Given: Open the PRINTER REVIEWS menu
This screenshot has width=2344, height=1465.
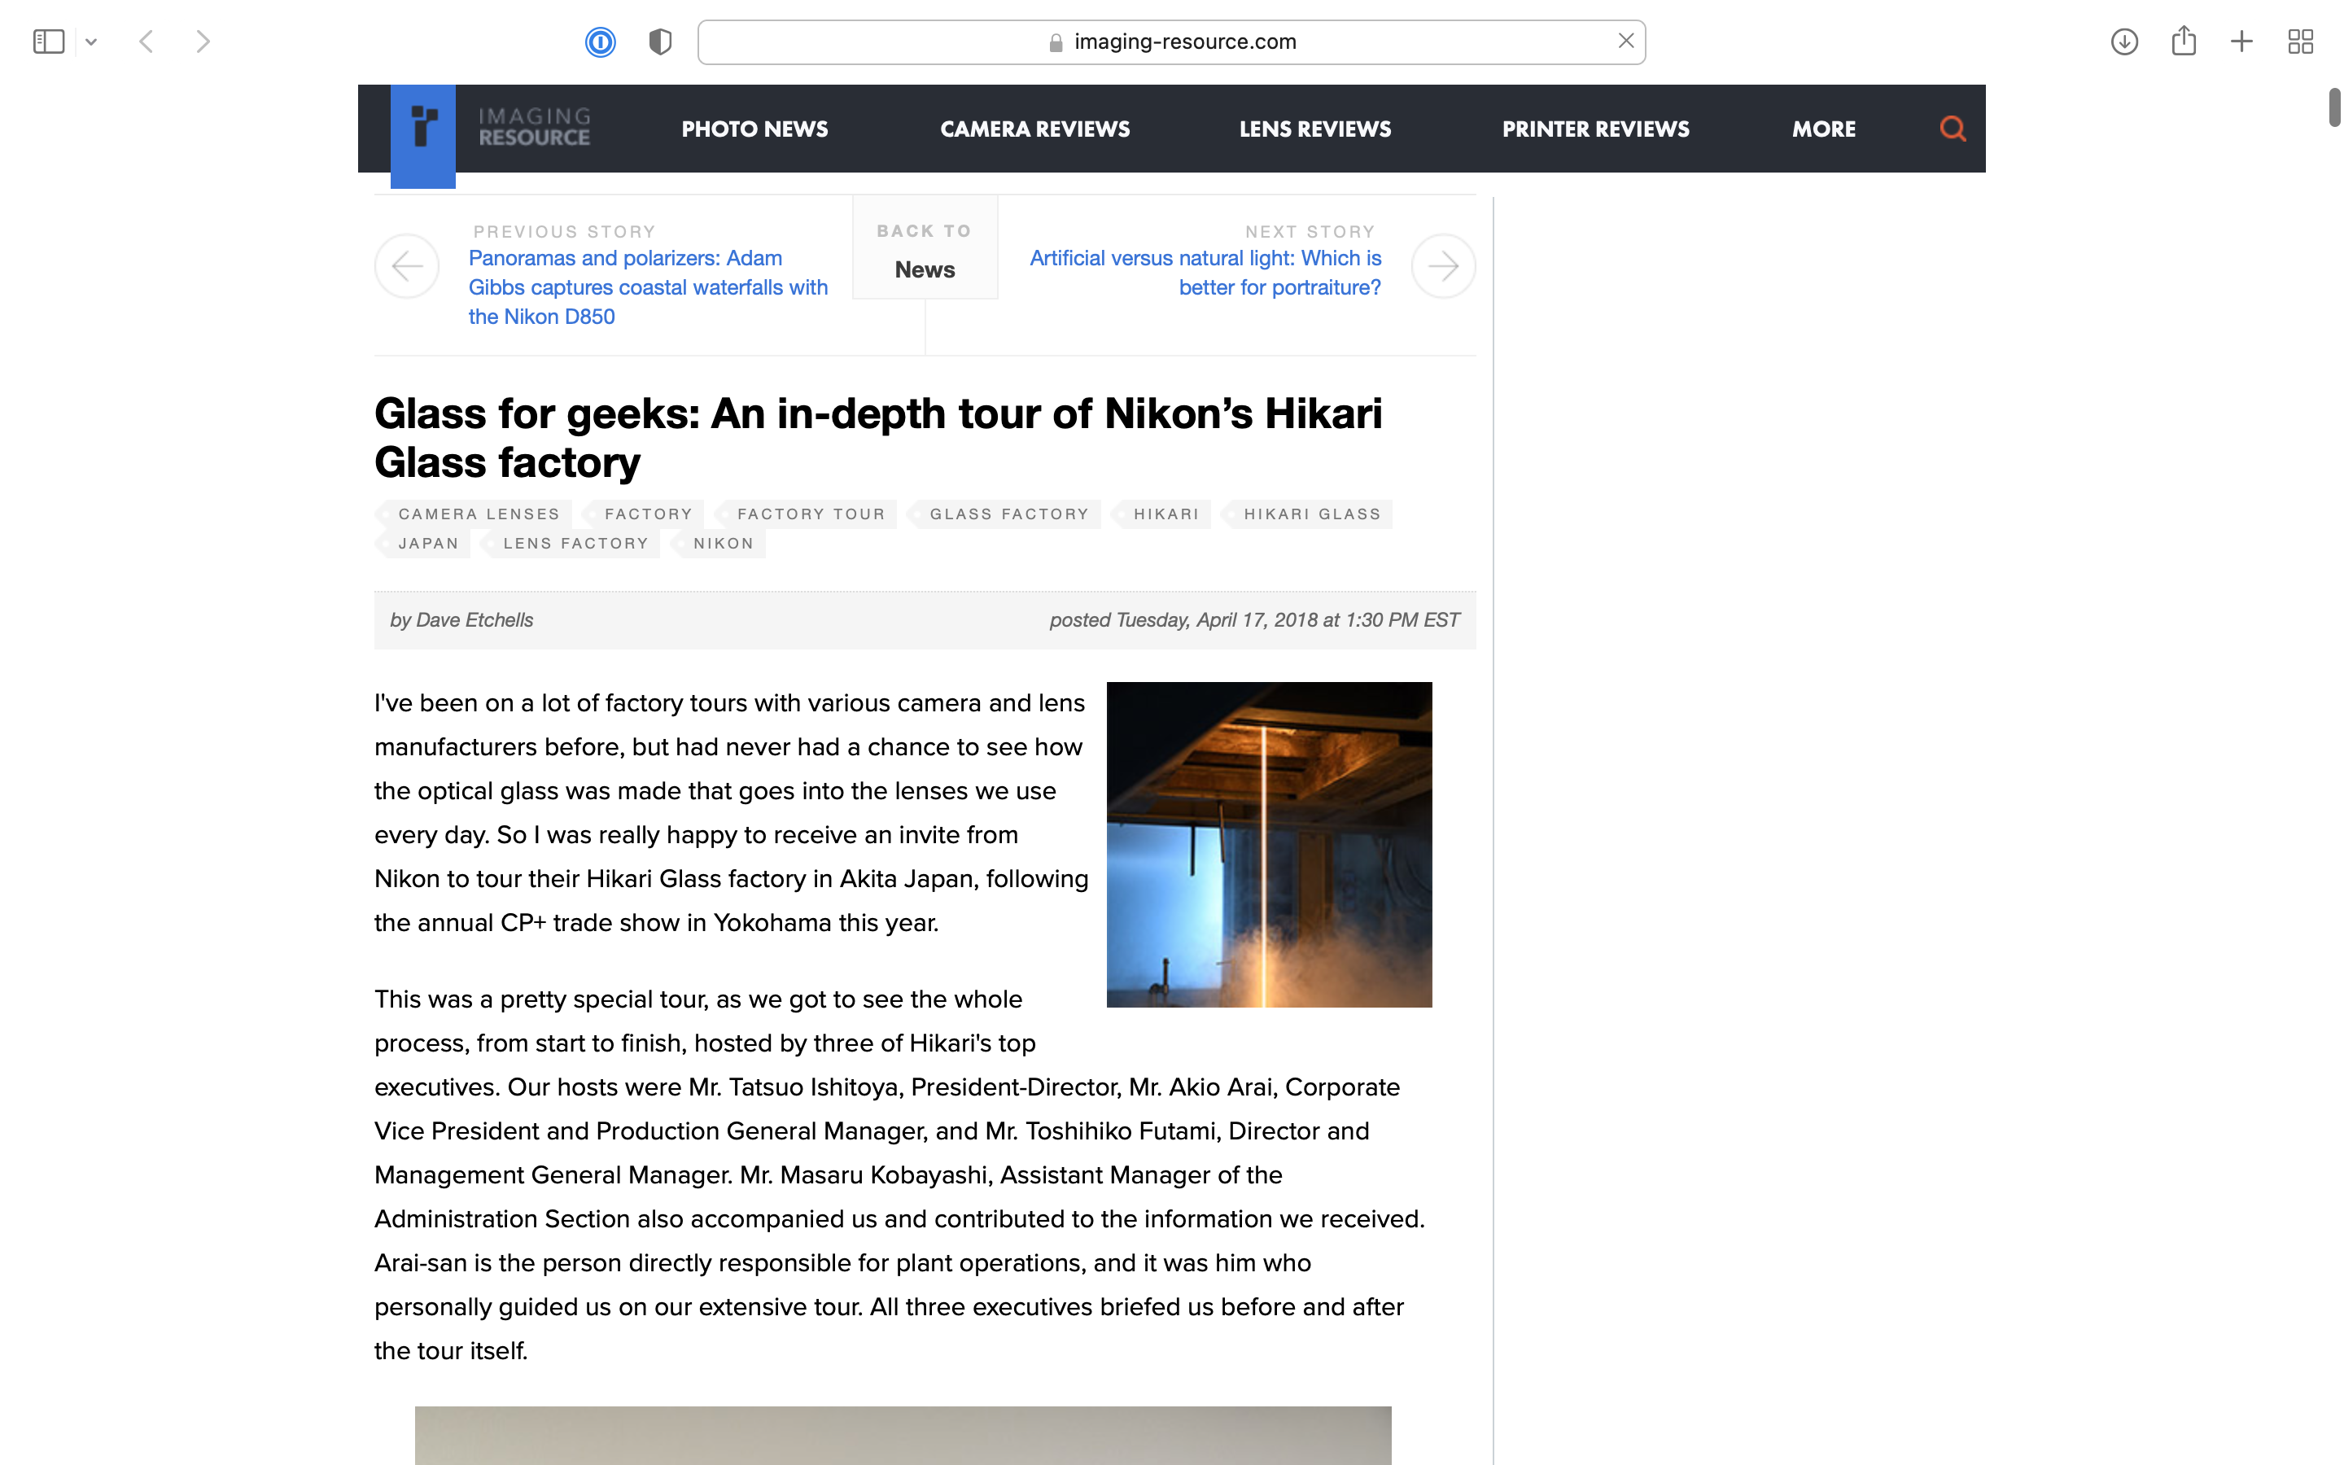Looking at the screenshot, I should [x=1595, y=129].
